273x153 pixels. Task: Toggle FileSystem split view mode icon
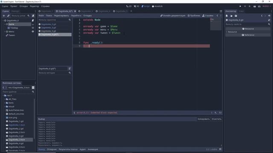(33, 88)
